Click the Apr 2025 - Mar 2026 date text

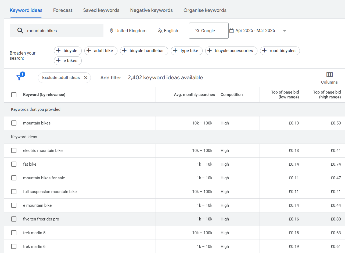coord(255,31)
